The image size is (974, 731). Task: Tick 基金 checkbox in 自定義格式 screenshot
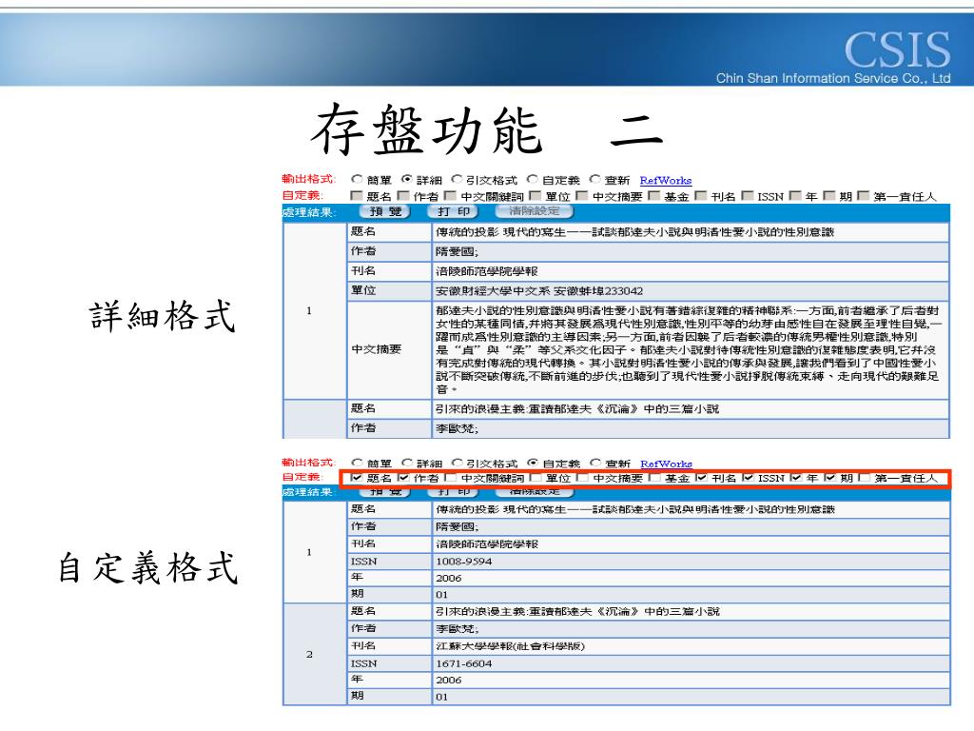(654, 478)
